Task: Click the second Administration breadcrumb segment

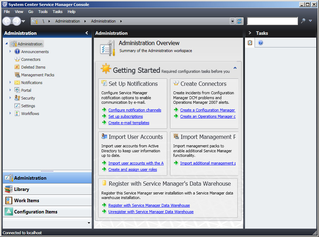Action: pos(104,21)
